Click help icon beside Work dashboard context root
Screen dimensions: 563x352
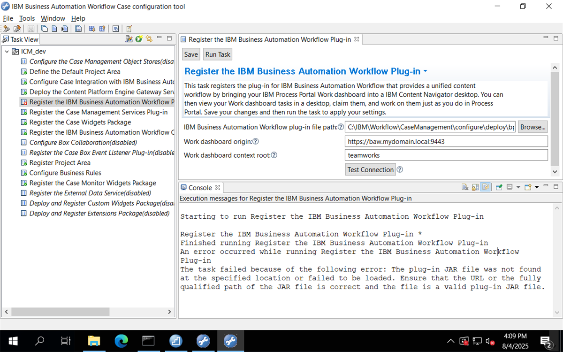[274, 155]
